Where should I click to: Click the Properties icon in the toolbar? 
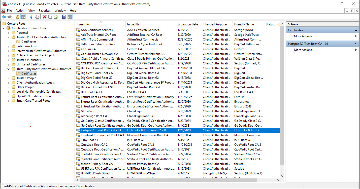50,16
